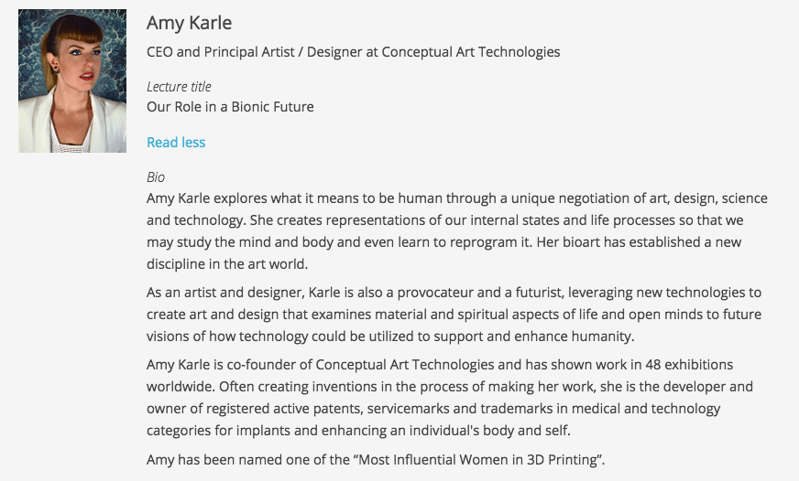Viewport: 799px width, 481px height.
Task: Click the word bioart in the bio
Action: tap(582, 242)
